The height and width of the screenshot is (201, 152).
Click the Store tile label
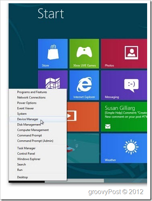[45, 66]
